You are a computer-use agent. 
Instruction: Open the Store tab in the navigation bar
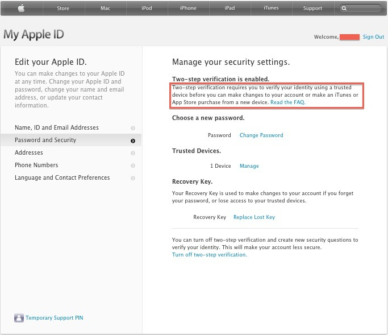(x=63, y=8)
